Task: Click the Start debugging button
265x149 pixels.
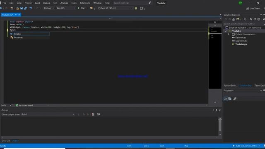Action: click(x=82, y=8)
